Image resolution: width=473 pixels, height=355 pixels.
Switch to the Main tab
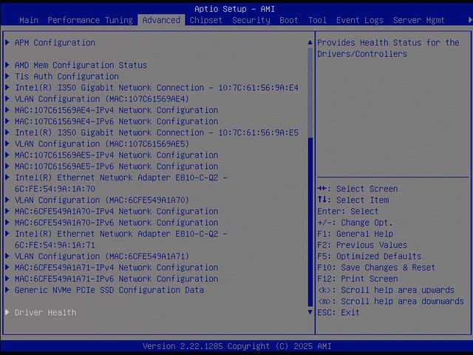(29, 20)
